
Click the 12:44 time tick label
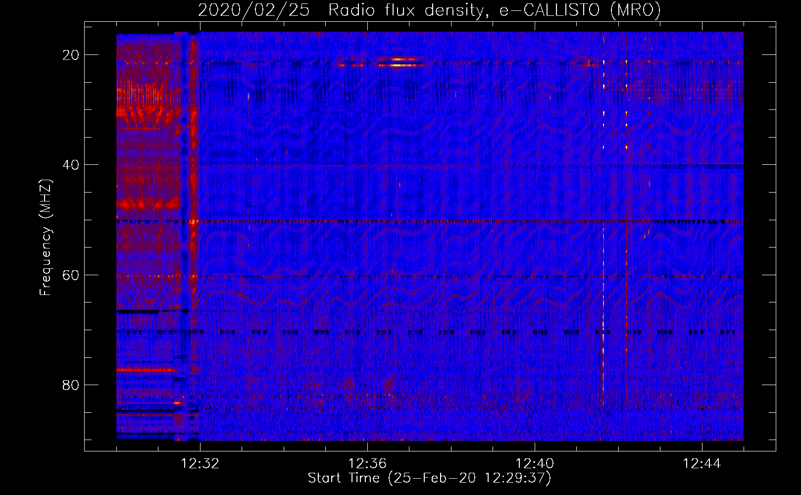pyautogui.click(x=702, y=464)
